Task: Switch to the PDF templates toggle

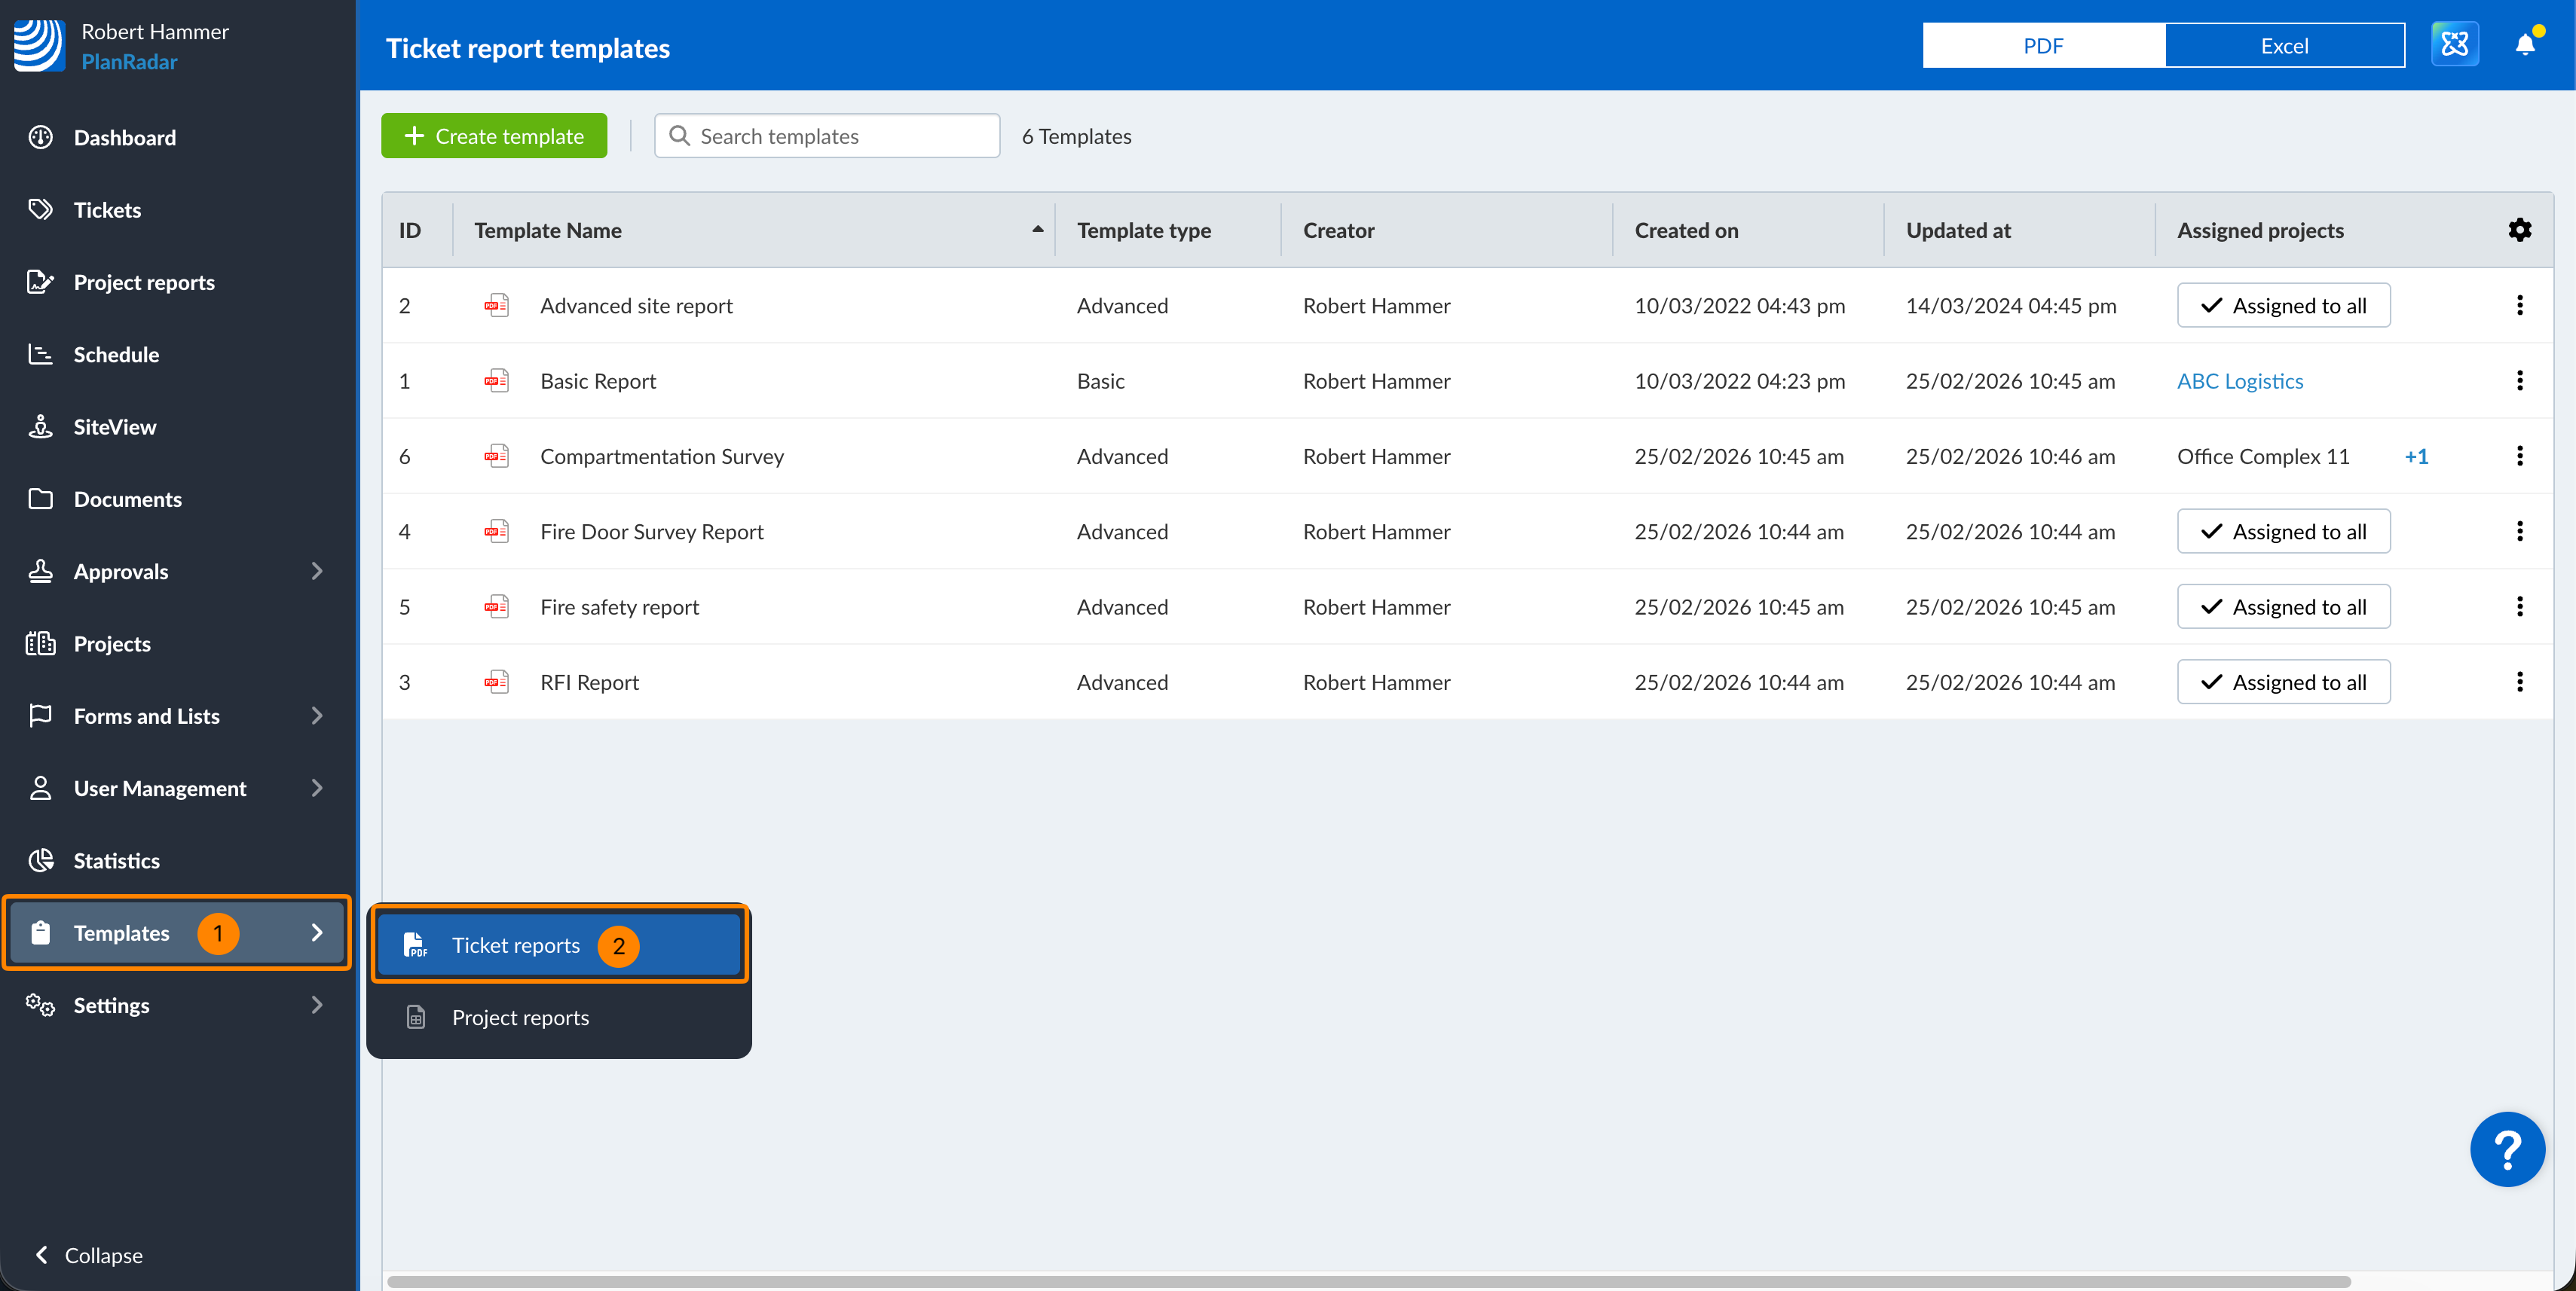Action: pyautogui.click(x=2043, y=46)
